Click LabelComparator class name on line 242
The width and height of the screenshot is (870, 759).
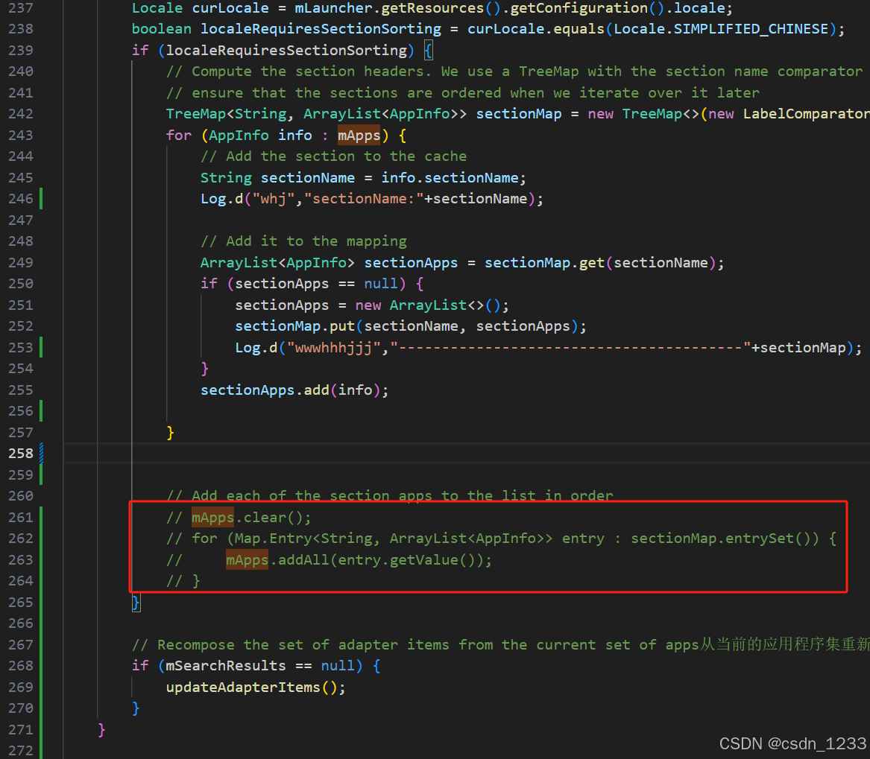(806, 114)
